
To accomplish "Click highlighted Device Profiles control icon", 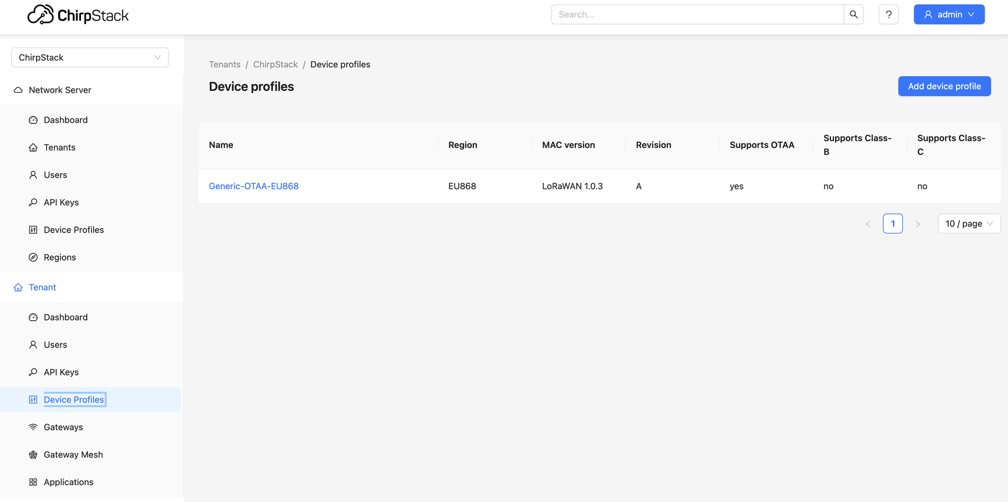I will [x=33, y=400].
